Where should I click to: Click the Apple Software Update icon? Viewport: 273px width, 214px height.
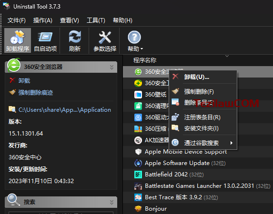pyautogui.click(x=138, y=163)
